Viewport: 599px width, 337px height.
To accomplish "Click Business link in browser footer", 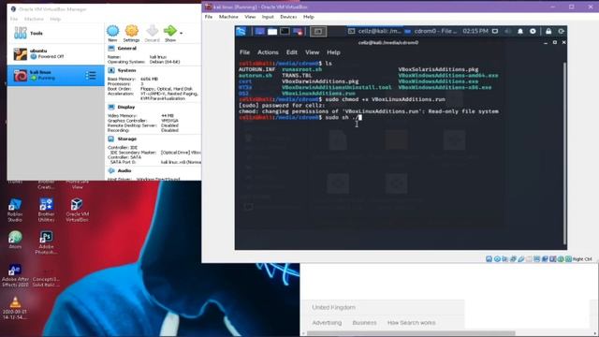I will (x=364, y=323).
